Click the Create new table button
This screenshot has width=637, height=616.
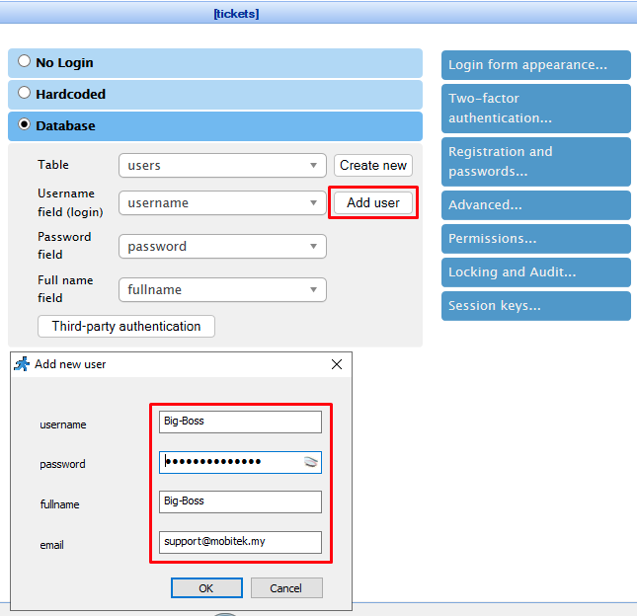tap(373, 166)
